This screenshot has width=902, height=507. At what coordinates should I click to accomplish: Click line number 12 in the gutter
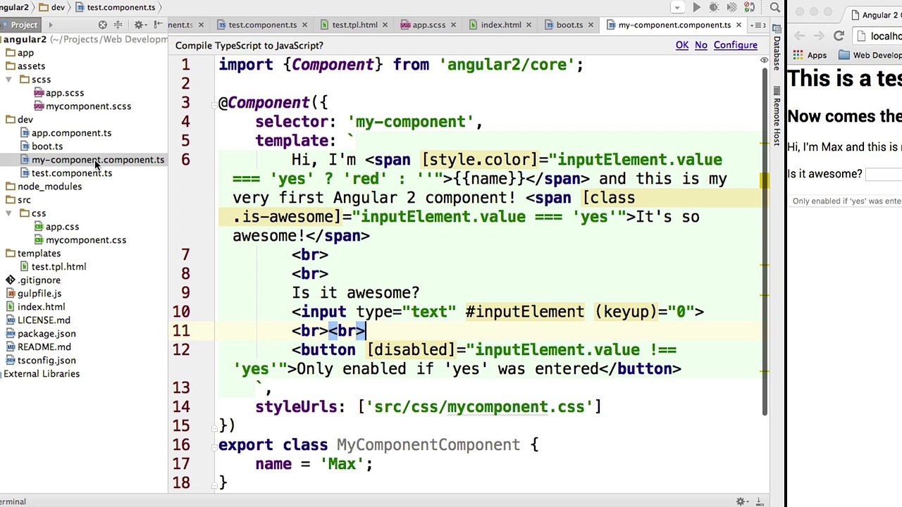[181, 350]
